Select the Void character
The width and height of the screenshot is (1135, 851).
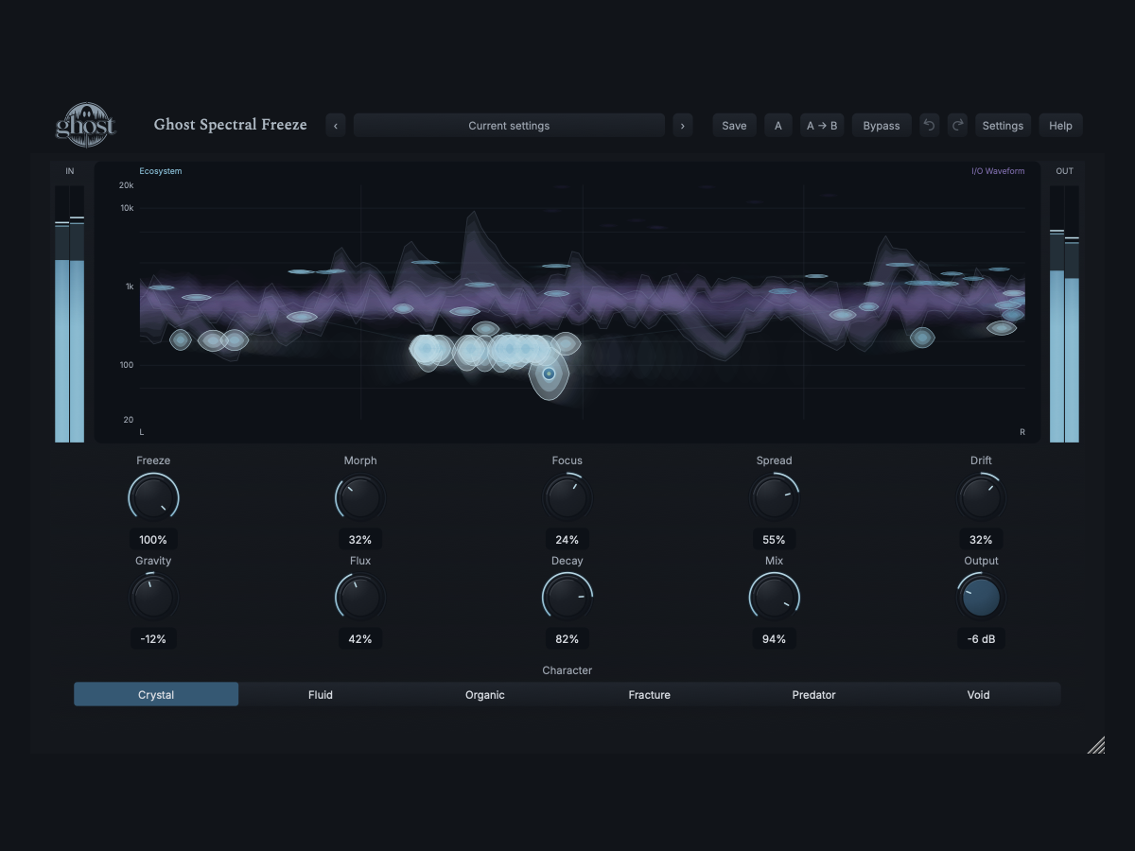coord(979,695)
